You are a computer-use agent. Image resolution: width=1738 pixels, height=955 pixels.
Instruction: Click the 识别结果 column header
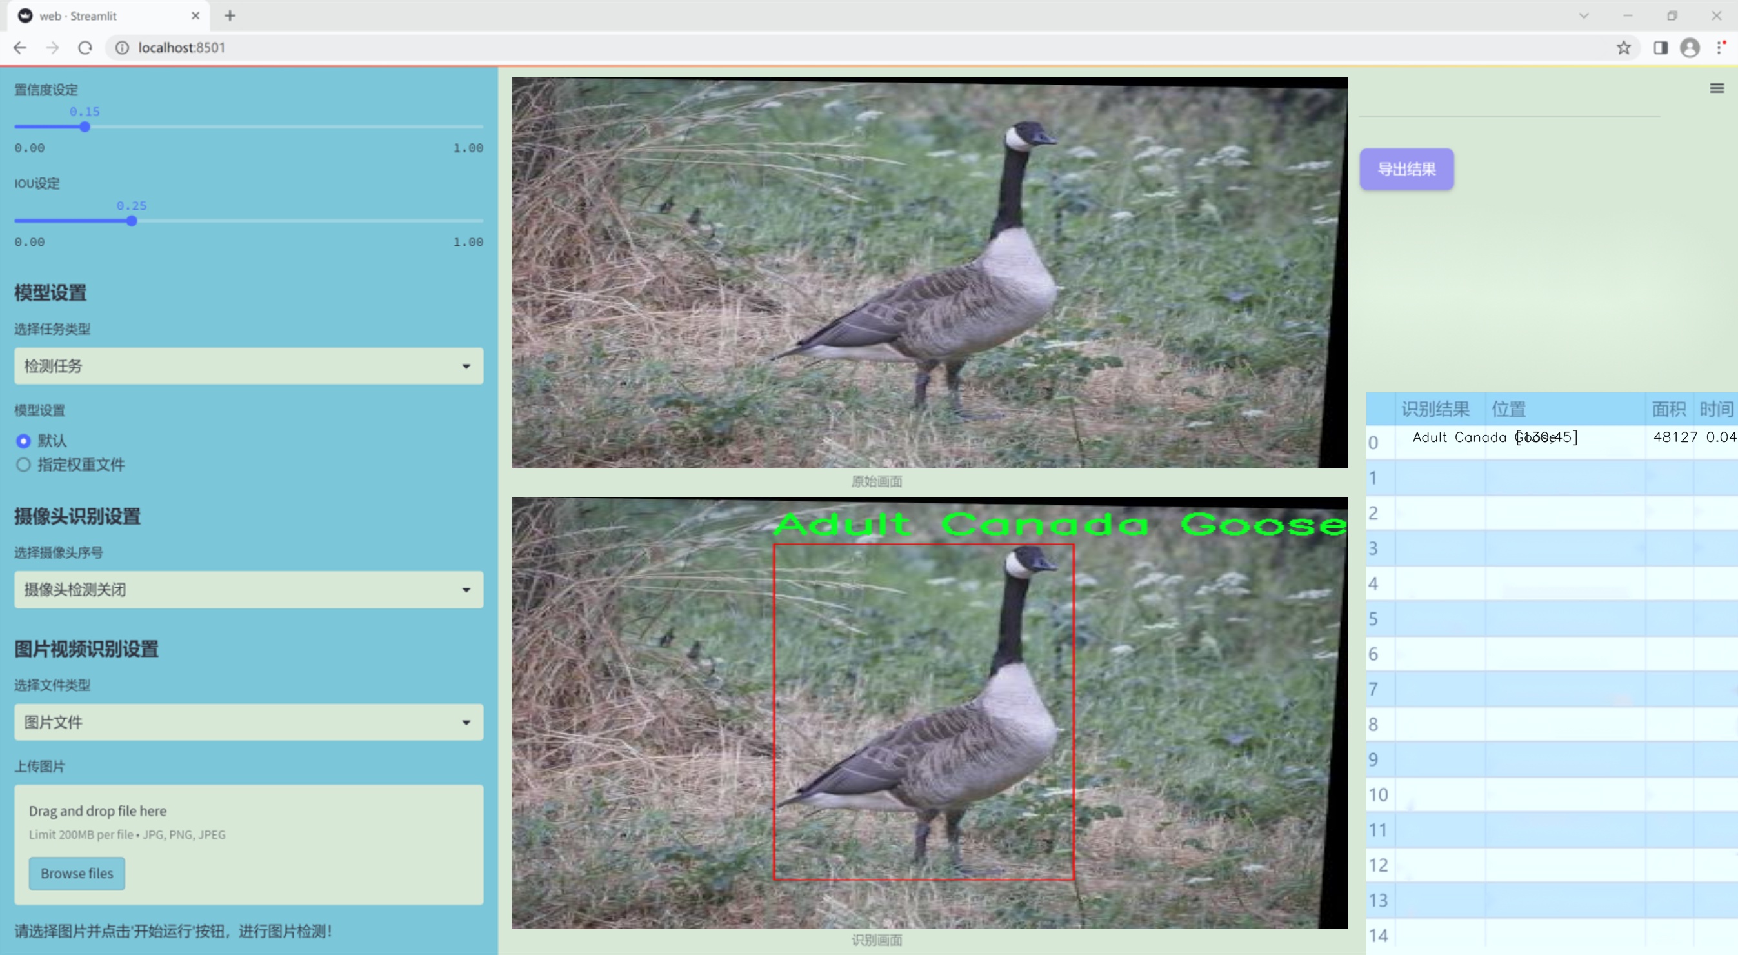[x=1435, y=409]
